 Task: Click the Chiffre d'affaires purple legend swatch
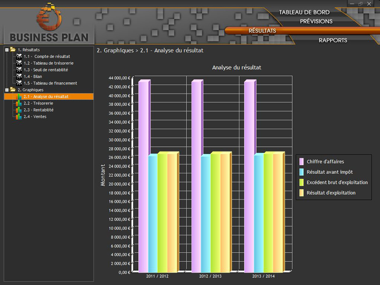pyautogui.click(x=301, y=161)
